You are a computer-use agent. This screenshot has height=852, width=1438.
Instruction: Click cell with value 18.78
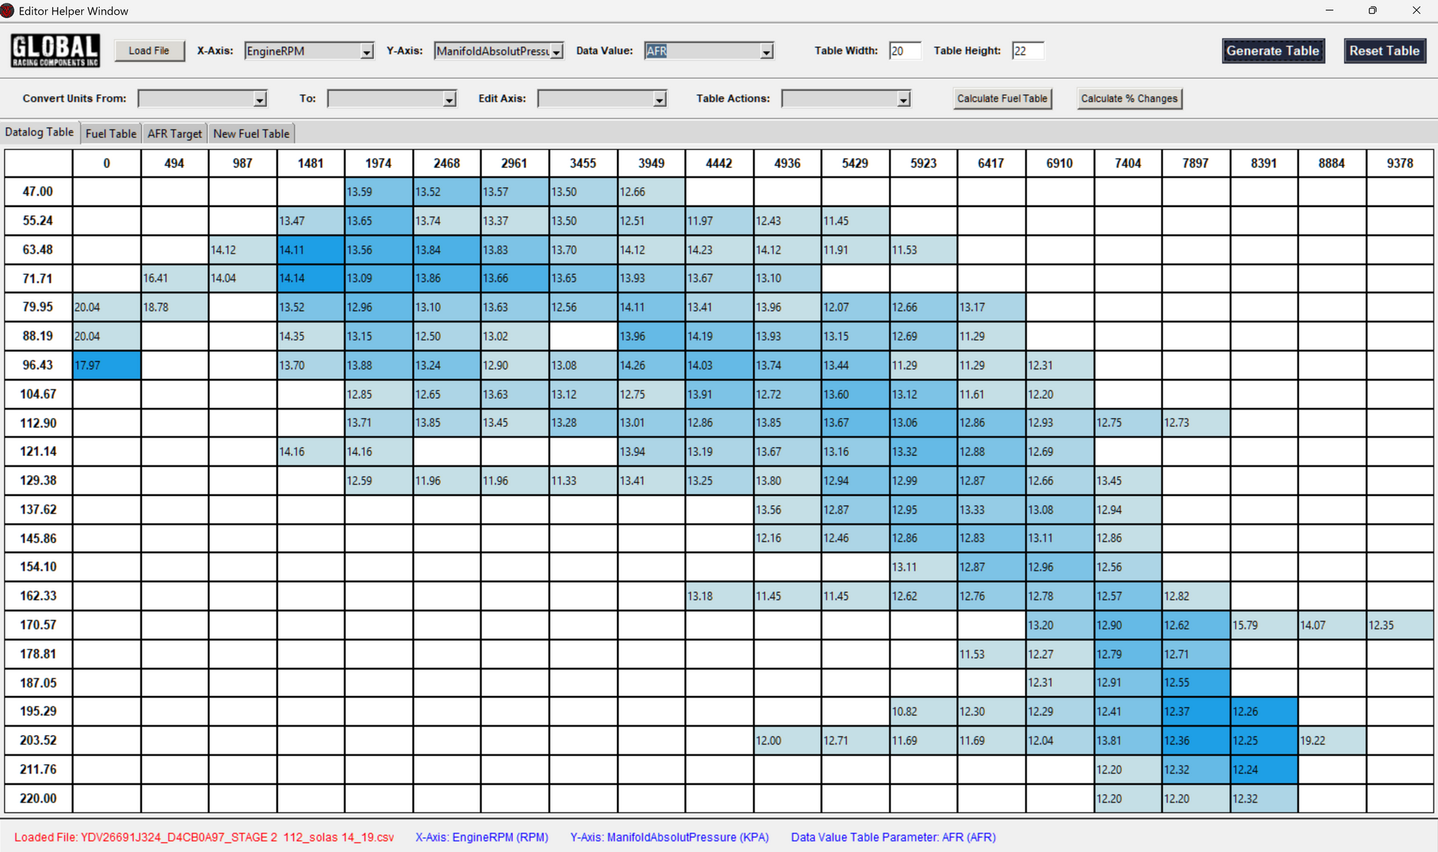tap(174, 307)
